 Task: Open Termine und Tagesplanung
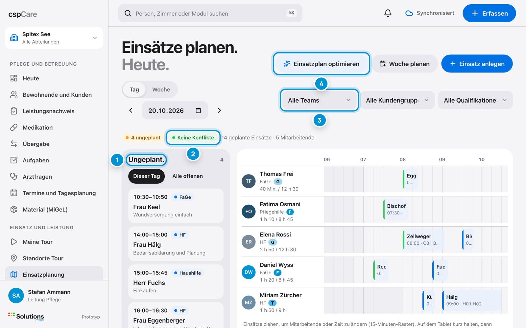tap(54, 193)
